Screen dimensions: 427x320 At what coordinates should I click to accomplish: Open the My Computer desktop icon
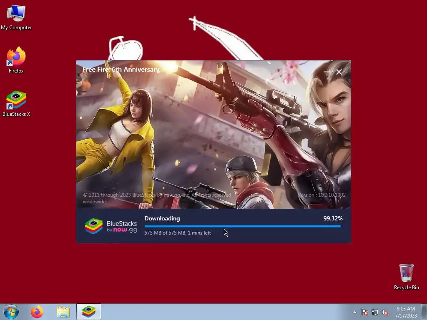16,17
